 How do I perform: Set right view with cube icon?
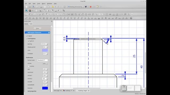[x=48, y=11]
